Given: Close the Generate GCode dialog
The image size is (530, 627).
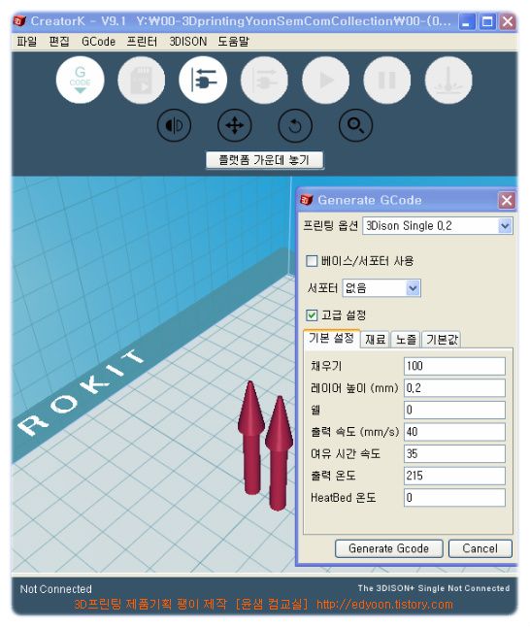Looking at the screenshot, I should (507, 200).
